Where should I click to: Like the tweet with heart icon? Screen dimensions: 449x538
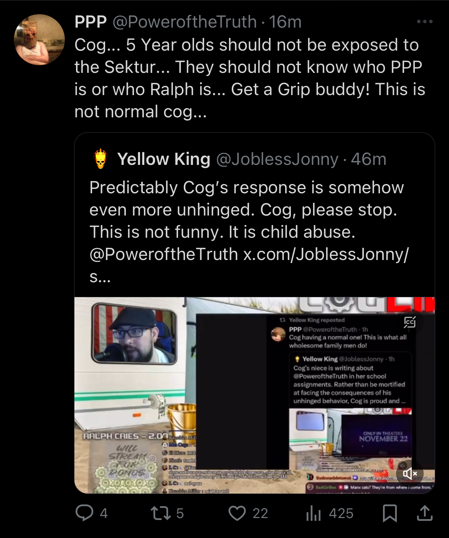pyautogui.click(x=237, y=513)
